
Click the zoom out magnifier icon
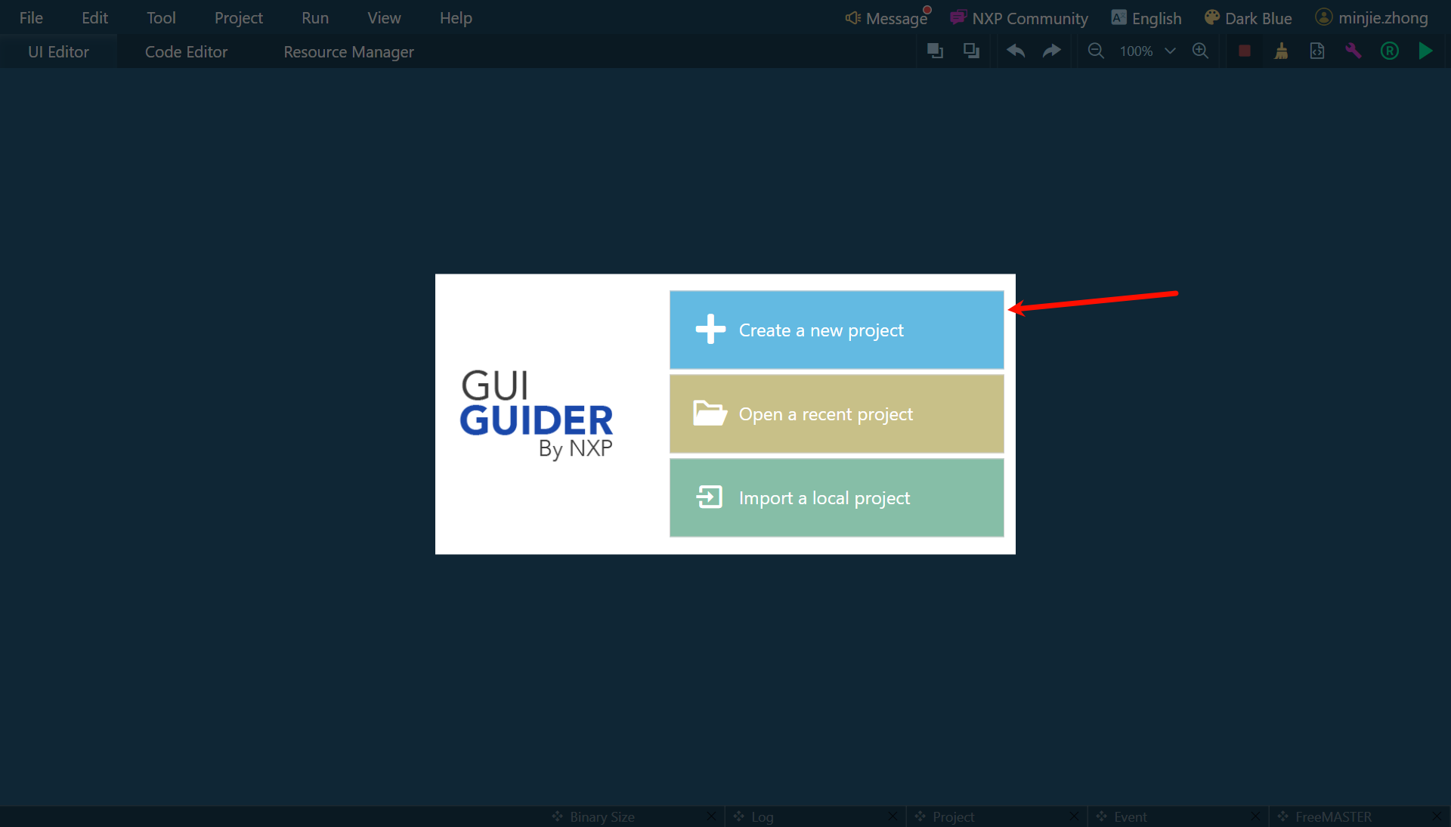tap(1095, 51)
